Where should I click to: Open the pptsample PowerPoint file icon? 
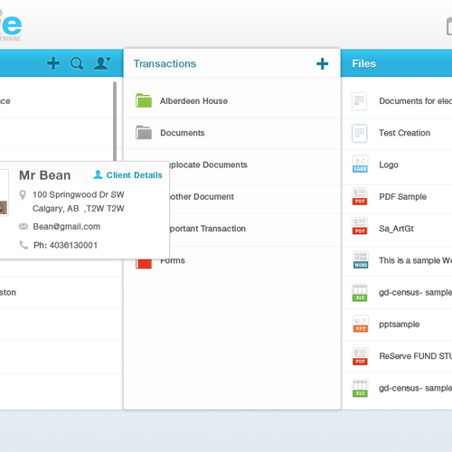point(361,324)
